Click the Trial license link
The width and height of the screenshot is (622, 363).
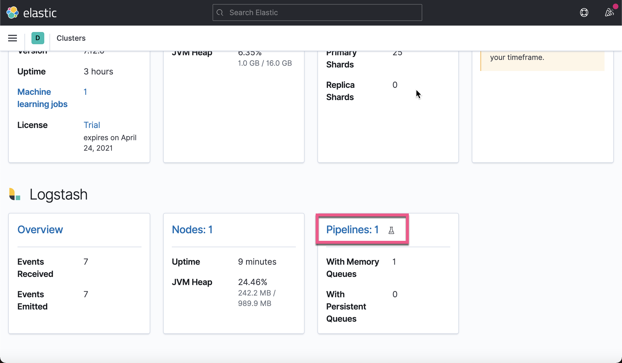coord(92,125)
